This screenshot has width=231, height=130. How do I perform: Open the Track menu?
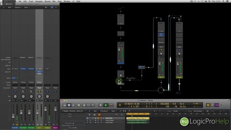(31, 1)
